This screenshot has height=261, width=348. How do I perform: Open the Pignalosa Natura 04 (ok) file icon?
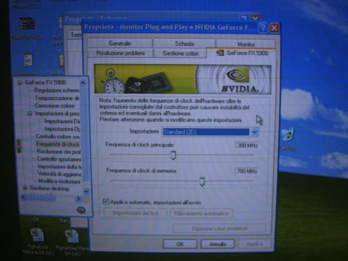pyautogui.click(x=38, y=241)
